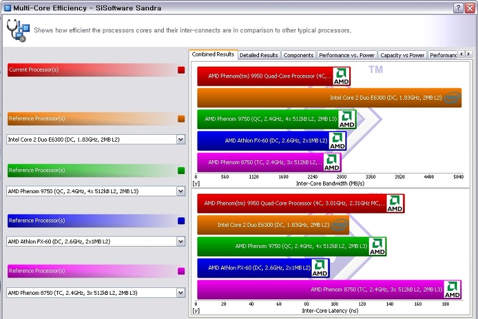Click the red Current Processor color square
Image resolution: width=478 pixels, height=319 pixels.
pos(181,70)
